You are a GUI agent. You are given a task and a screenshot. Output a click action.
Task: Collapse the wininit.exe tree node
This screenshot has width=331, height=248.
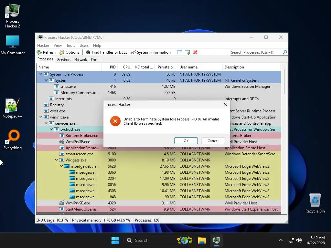click(41, 117)
